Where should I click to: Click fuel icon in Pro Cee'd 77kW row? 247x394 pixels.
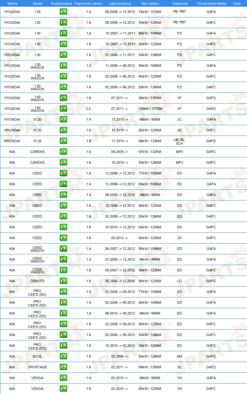[63, 292]
